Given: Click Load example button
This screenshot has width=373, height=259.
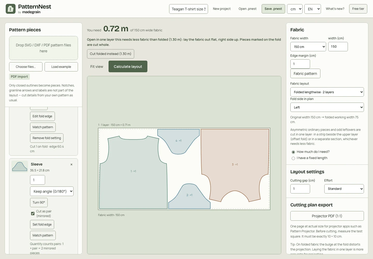Looking at the screenshot, I should (x=61, y=67).
